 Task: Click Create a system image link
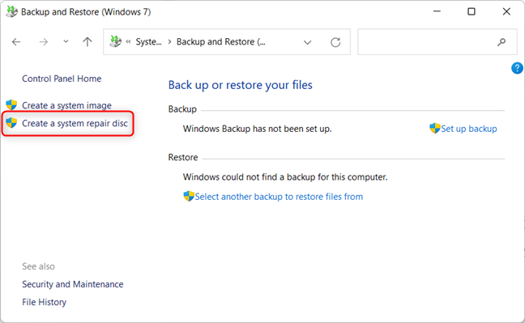click(x=66, y=105)
